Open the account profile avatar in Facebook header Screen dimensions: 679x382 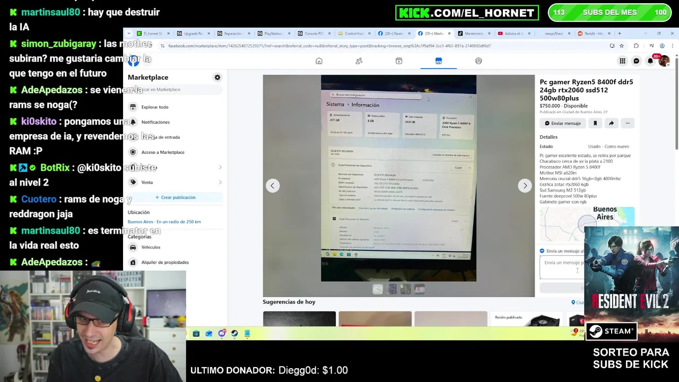point(664,61)
